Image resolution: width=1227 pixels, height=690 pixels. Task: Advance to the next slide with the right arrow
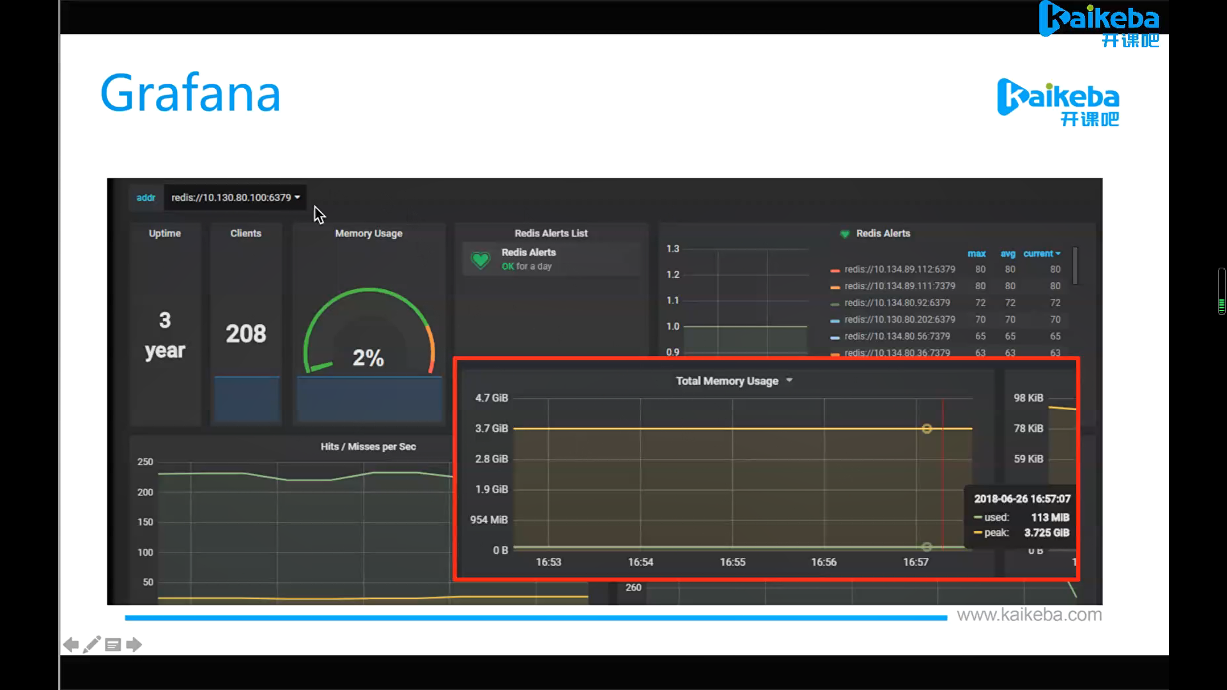point(134,645)
